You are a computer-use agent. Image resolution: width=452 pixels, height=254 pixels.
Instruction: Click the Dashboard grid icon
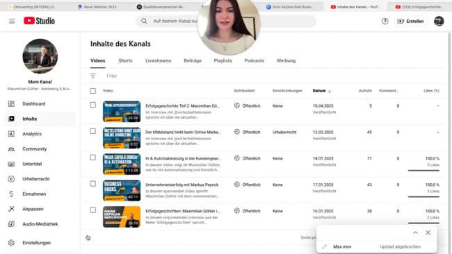11,103
